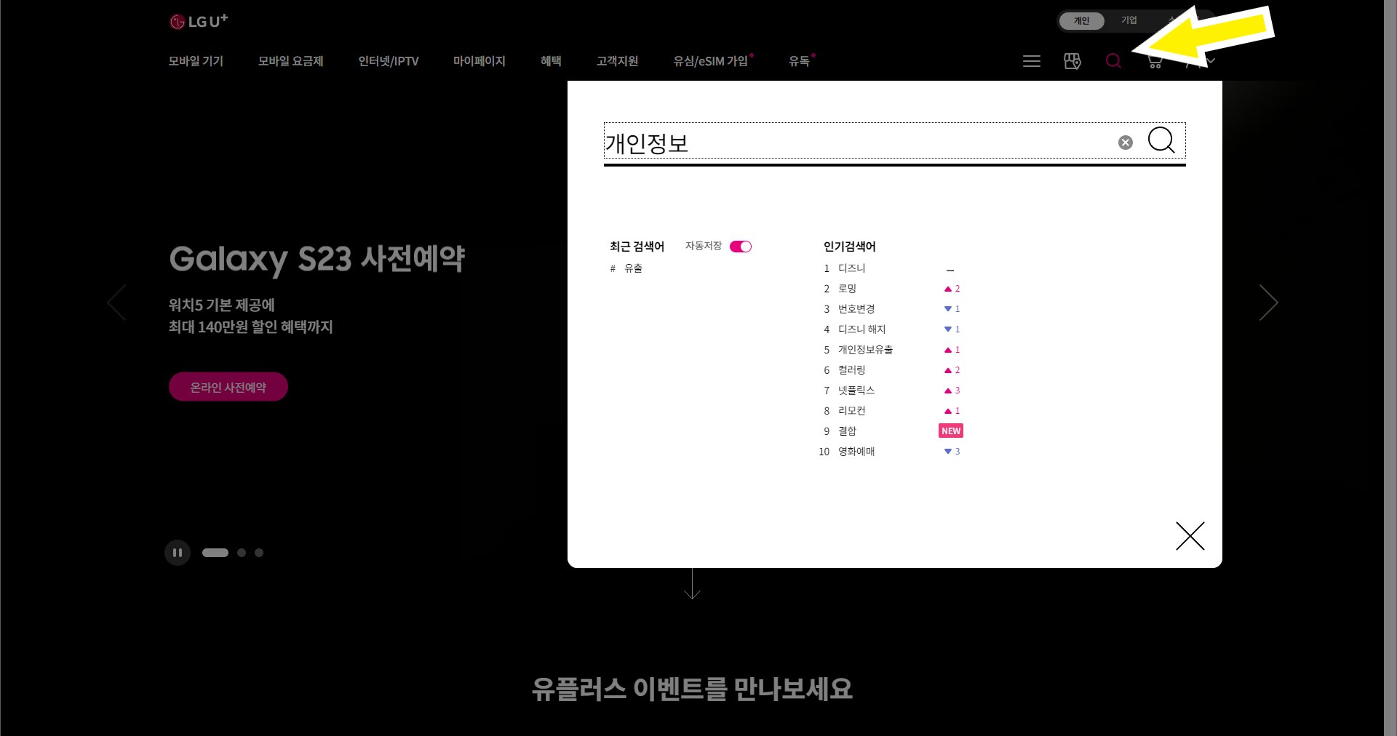
Task: Select popular search 리모컨
Action: [851, 411]
